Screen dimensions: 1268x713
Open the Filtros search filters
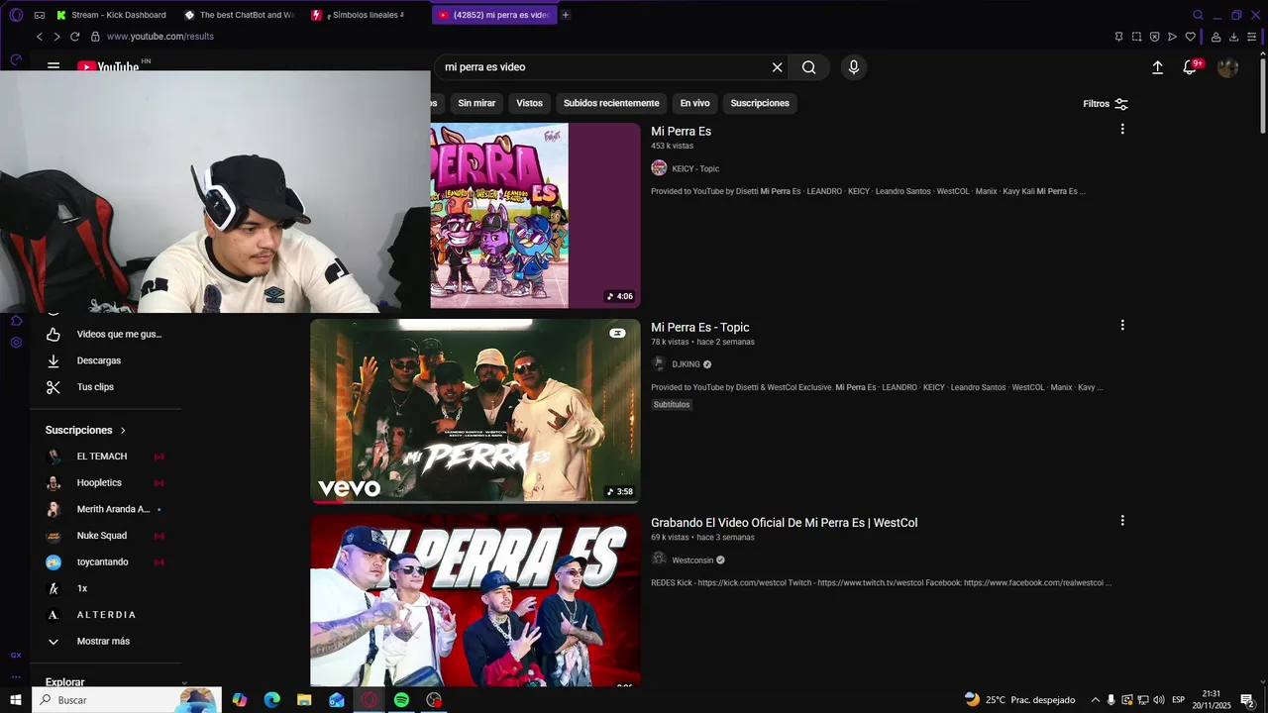[1106, 104]
